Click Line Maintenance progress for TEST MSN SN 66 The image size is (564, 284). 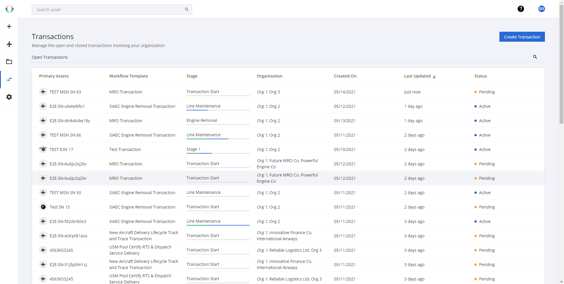click(x=218, y=139)
